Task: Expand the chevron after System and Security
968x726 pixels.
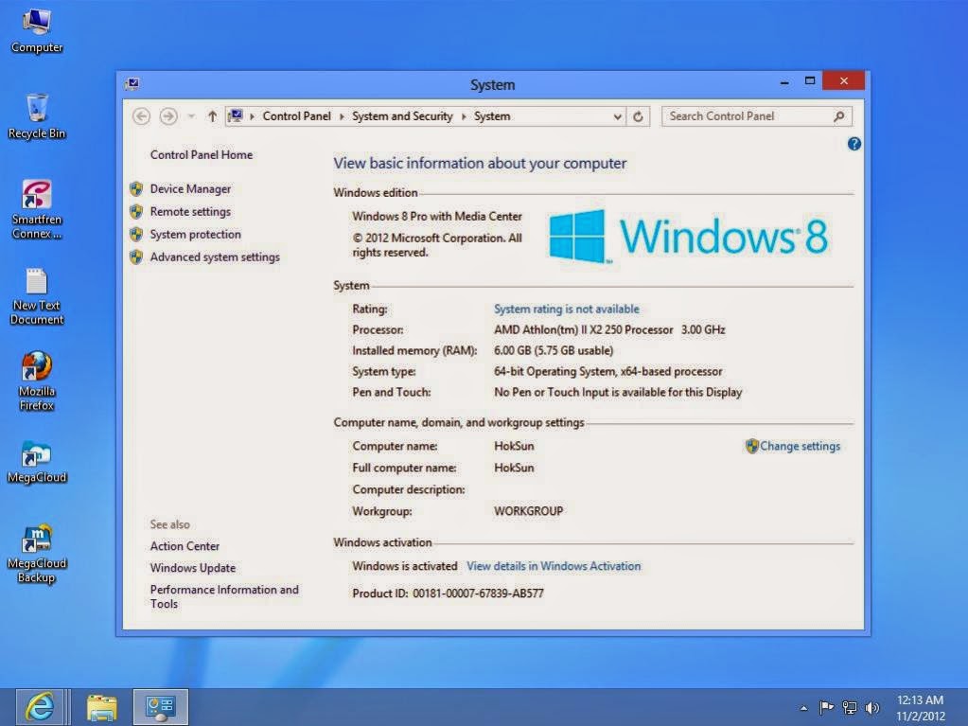Action: tap(464, 116)
